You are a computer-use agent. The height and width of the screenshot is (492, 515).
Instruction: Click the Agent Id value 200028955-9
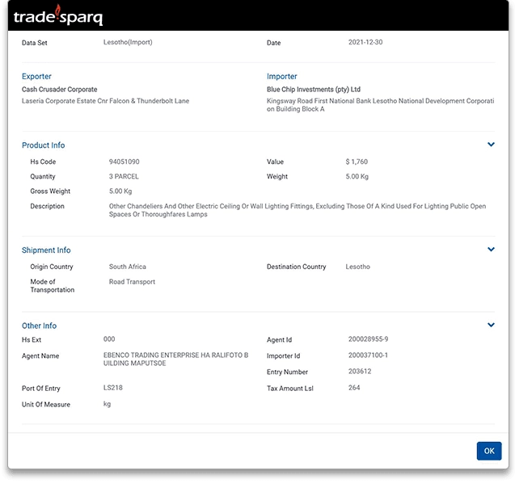[368, 339]
